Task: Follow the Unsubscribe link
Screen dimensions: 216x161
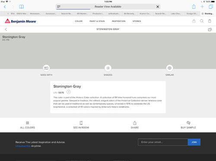Action: (x=23, y=146)
